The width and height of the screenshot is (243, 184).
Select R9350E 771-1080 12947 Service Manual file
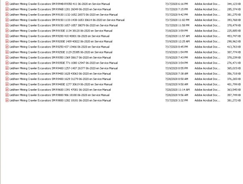(64, 63)
